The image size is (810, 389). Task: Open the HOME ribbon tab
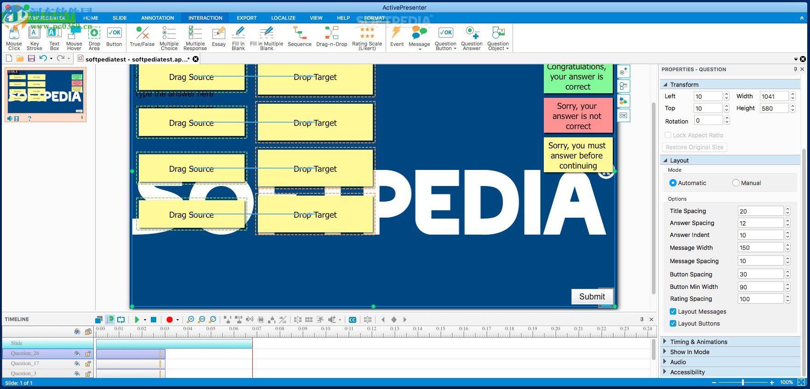pos(91,18)
